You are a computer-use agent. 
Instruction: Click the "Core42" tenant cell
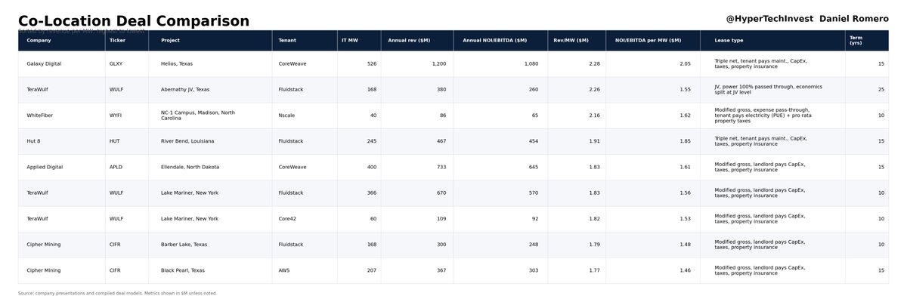287,219
